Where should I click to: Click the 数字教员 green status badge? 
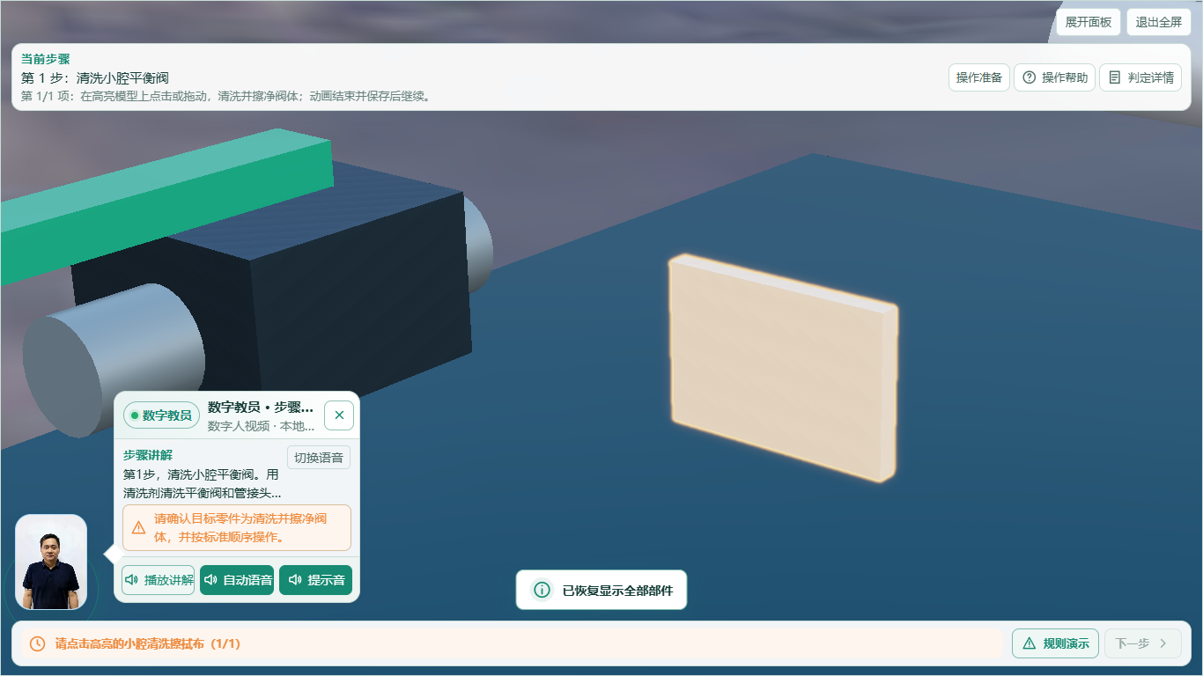tap(161, 415)
